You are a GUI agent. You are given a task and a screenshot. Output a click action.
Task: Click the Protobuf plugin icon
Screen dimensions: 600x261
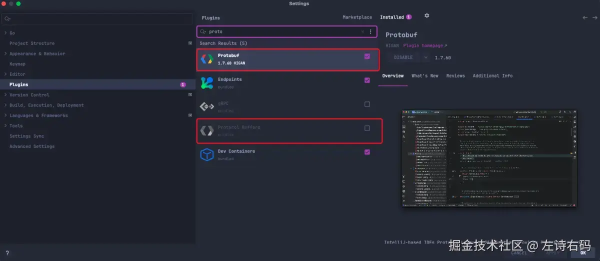207,59
